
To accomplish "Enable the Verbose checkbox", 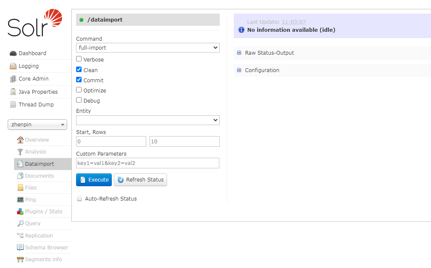I will [79, 59].
